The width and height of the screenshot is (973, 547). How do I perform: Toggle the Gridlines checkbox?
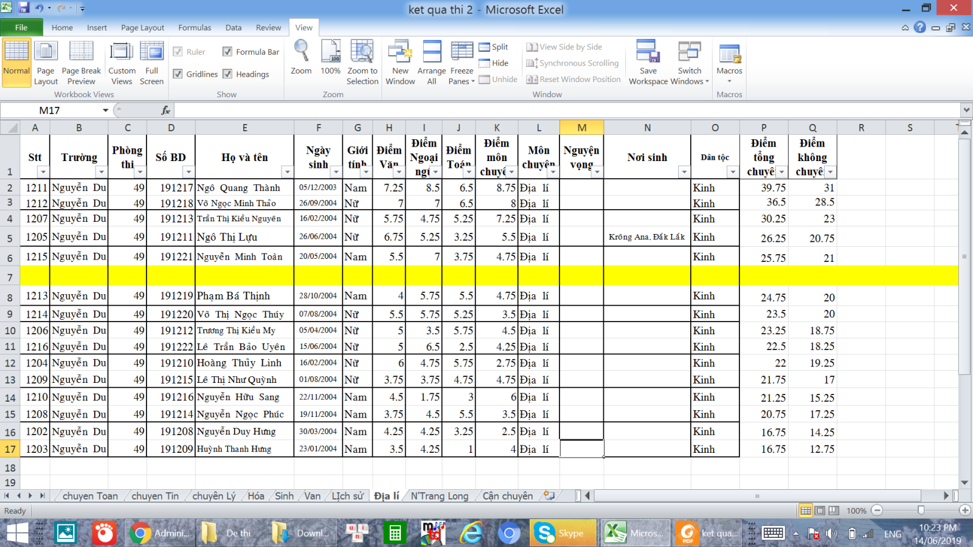(x=178, y=74)
